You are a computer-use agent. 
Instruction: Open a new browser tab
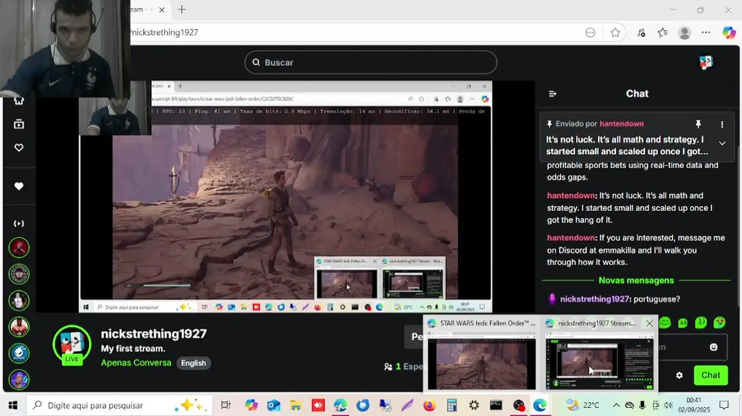click(x=181, y=9)
